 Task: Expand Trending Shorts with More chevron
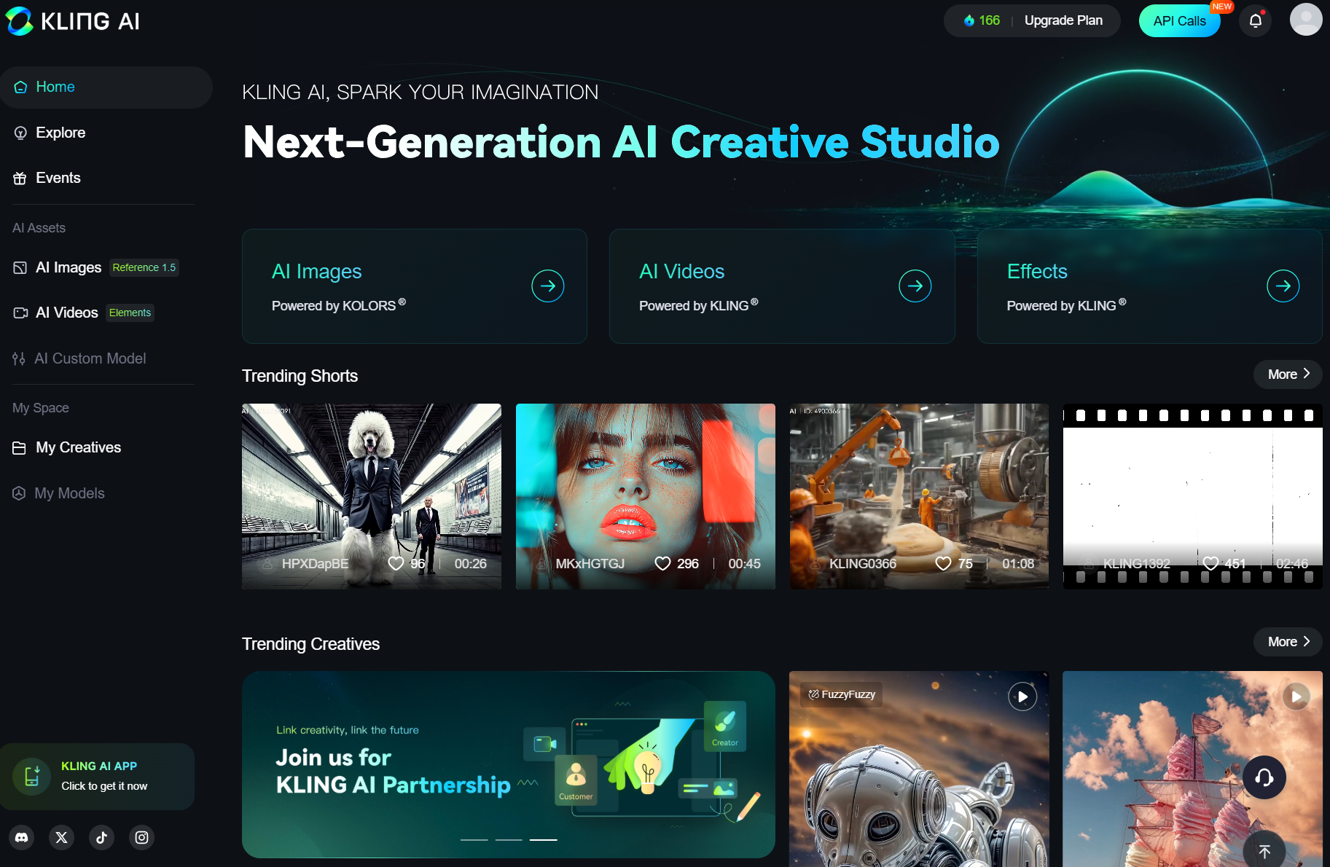1288,374
